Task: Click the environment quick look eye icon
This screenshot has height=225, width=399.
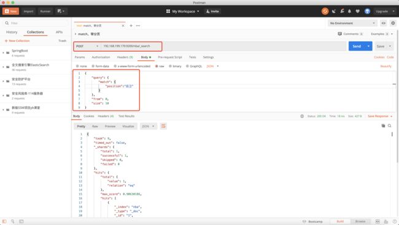Action: (384, 23)
